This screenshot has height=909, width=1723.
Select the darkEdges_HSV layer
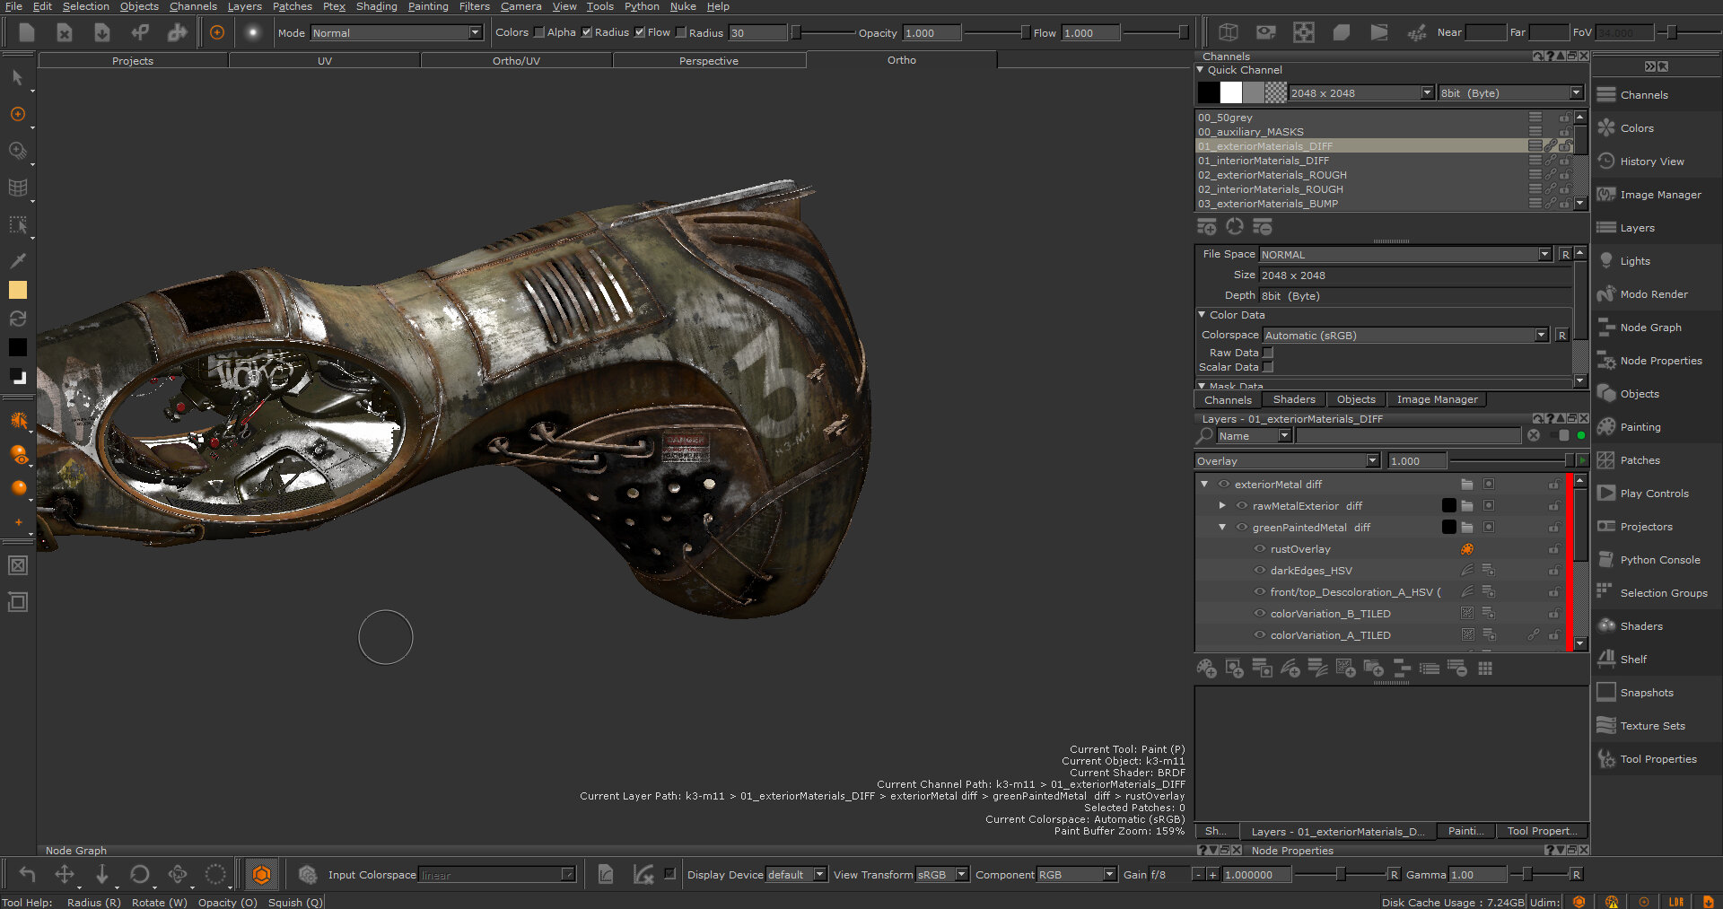coord(1310,571)
